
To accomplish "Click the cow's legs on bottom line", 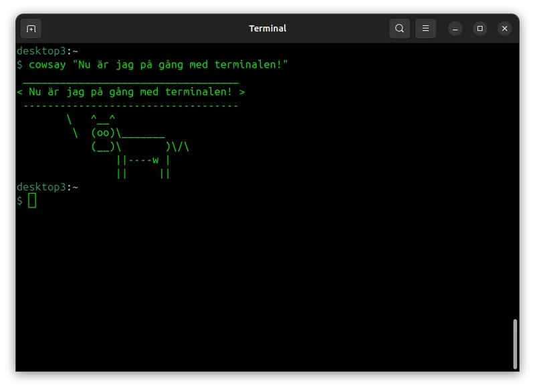I will coord(142,173).
